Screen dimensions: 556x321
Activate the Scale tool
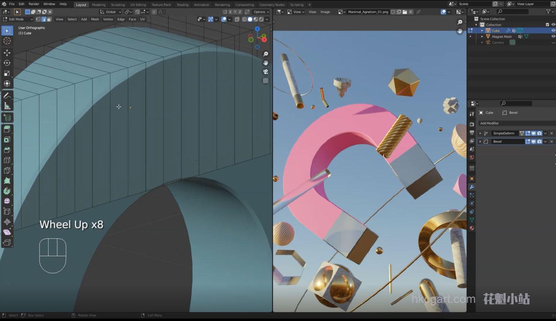pos(7,73)
